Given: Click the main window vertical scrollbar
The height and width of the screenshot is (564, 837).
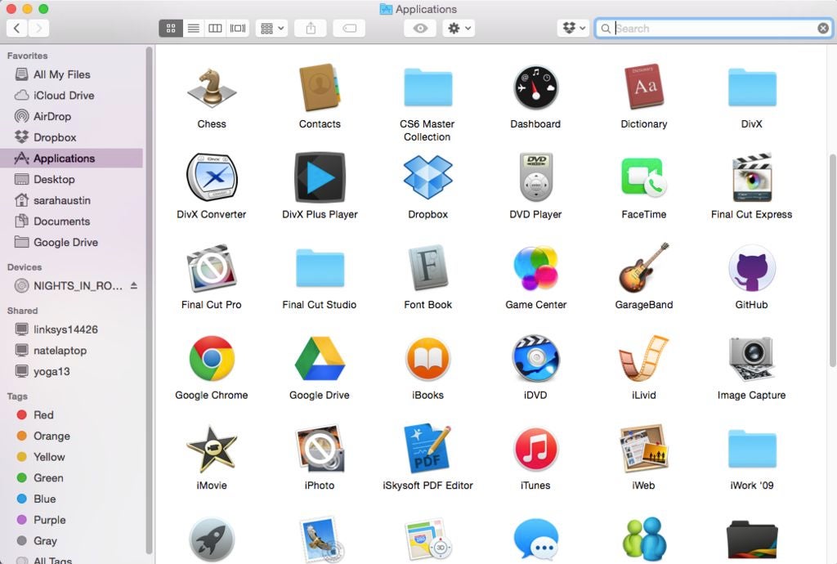Looking at the screenshot, I should (x=832, y=261).
